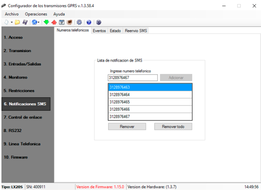The height and width of the screenshot is (190, 261).
Task: Select number 3128976466 in the list
Action: point(150,109)
